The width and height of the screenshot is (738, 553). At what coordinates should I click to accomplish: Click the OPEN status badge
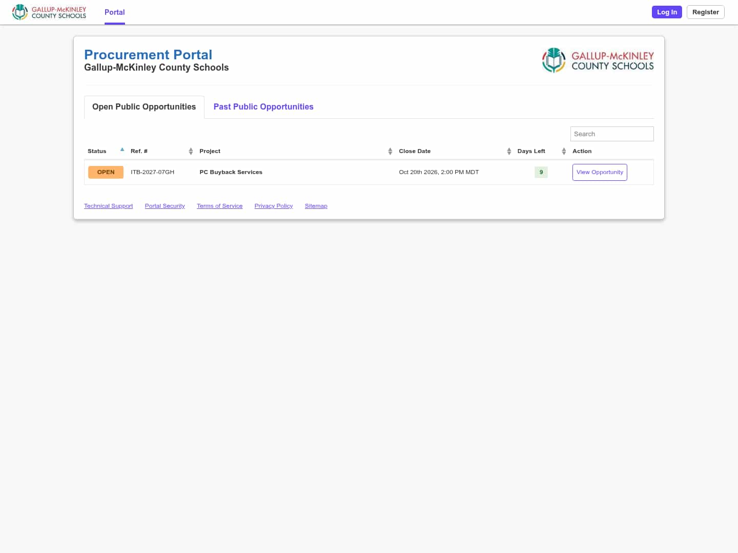[x=106, y=172]
